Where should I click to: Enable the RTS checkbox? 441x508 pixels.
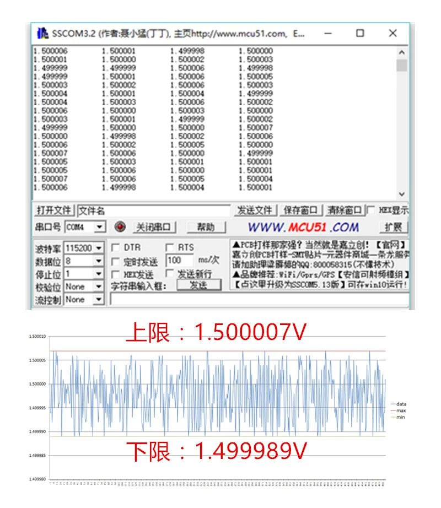(x=169, y=248)
